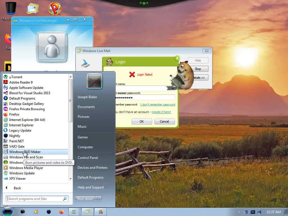The height and width of the screenshot is (216, 288).
Task: Open Documents from Start menu
Action: [x=86, y=107]
